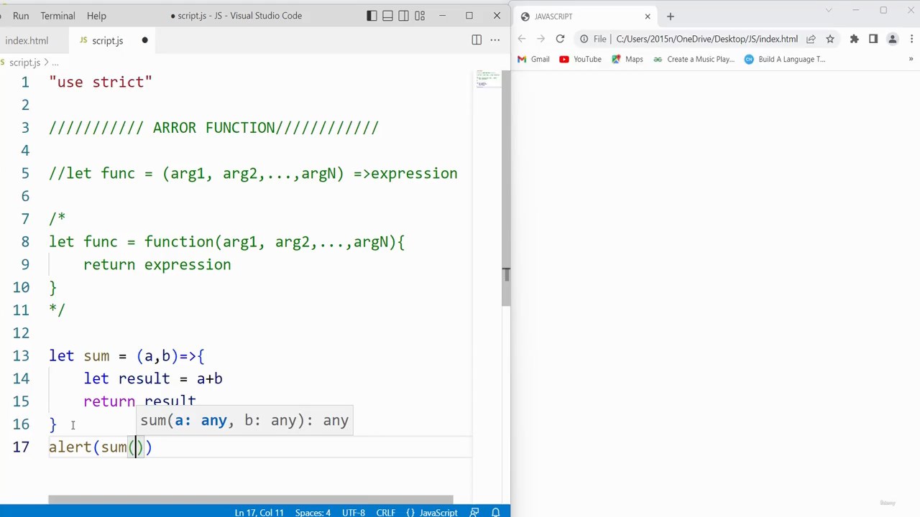Click the ARROR FUNCTION comment line
This screenshot has height=517, width=920.
coord(213,128)
